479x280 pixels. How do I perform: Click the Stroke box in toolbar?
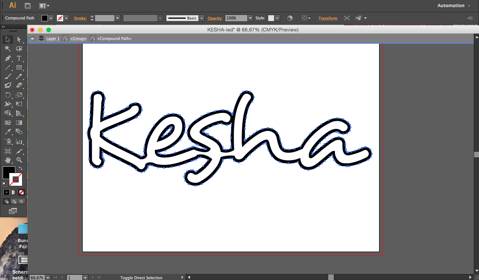pyautogui.click(x=16, y=180)
